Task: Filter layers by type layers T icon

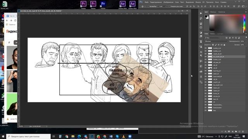Action: [x=233, y=38]
